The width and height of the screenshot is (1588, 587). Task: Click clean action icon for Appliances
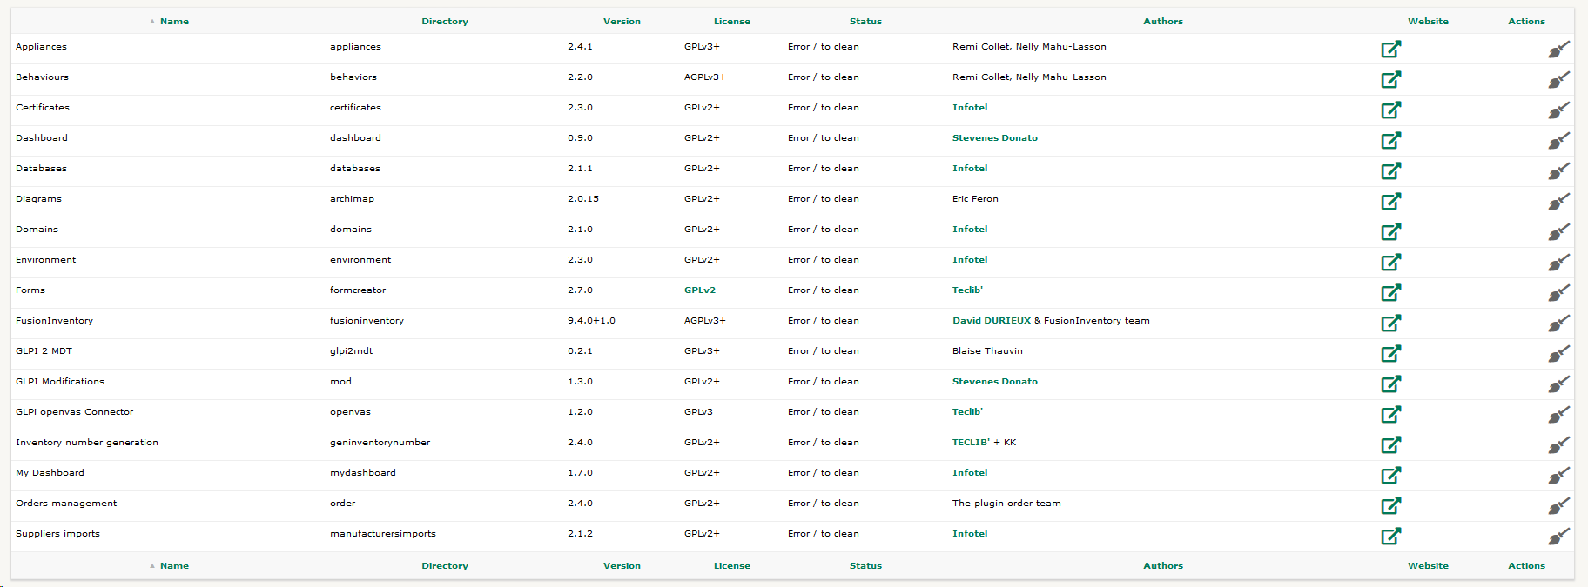coord(1559,50)
